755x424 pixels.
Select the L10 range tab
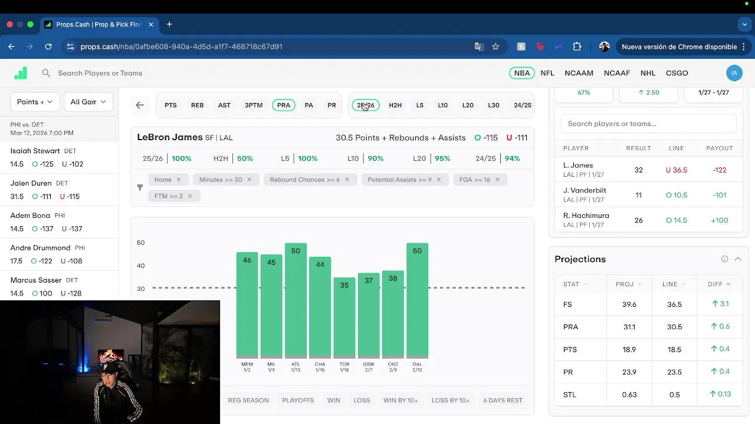coord(443,105)
